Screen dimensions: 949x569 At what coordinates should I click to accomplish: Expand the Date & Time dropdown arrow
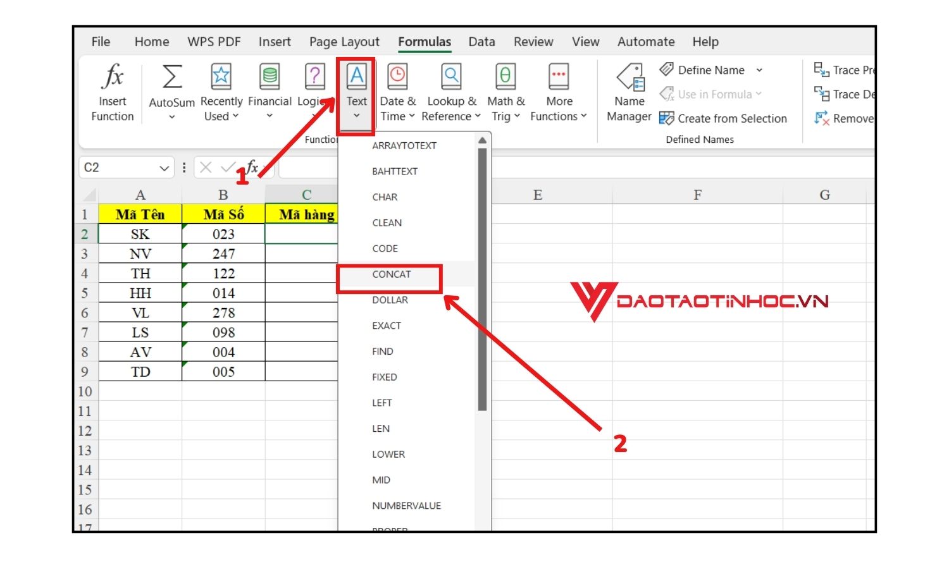[411, 116]
